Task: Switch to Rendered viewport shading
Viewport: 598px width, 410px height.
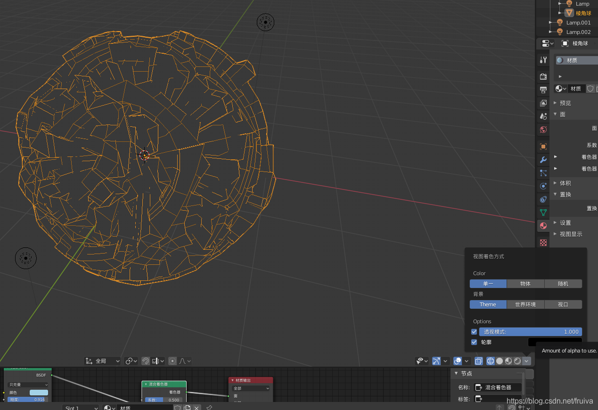Action: [517, 361]
